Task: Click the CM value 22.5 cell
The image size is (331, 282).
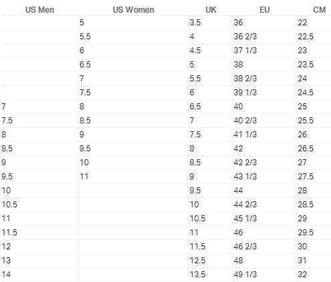Action: [314, 37]
